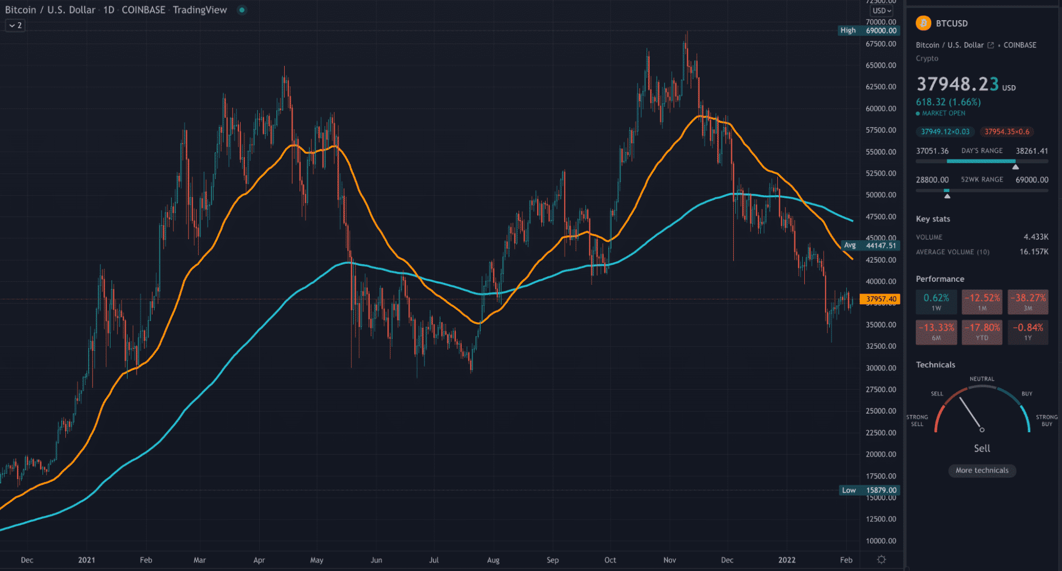This screenshot has height=571, width=1062.
Task: Expand the indicators legend chevron labeled 2
Action: [15, 25]
